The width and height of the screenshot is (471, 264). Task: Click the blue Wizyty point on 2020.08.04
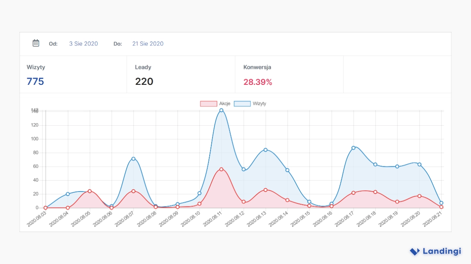pos(68,194)
